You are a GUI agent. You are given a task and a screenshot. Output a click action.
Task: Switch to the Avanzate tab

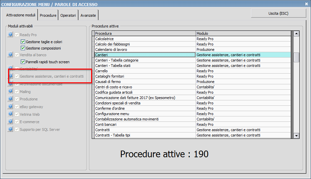tap(88, 15)
